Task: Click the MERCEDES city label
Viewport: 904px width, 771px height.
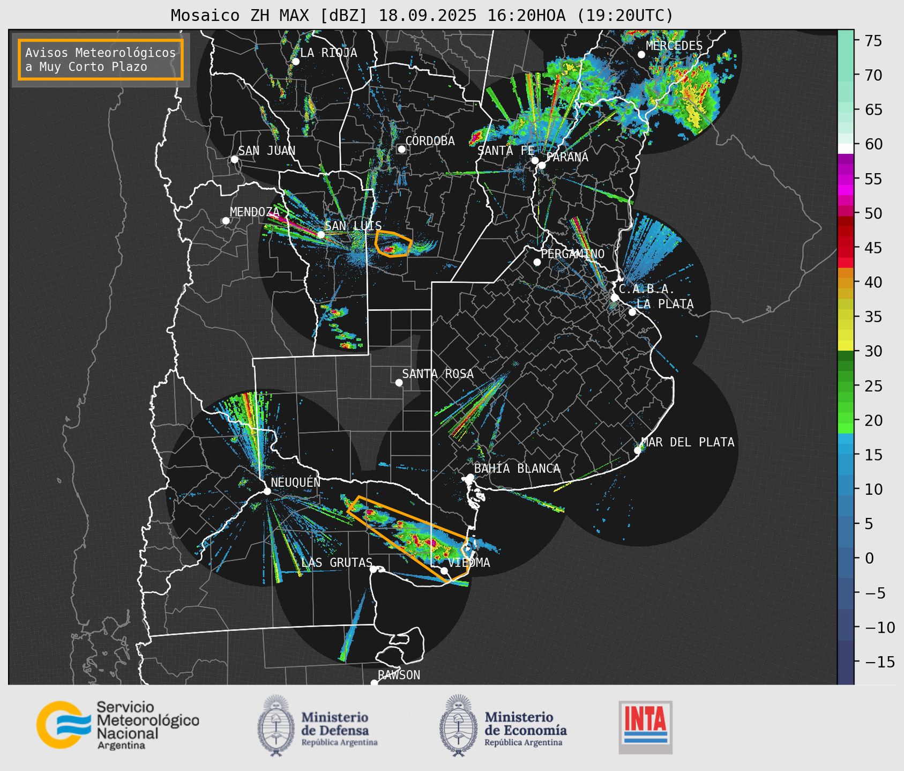Action: click(674, 46)
